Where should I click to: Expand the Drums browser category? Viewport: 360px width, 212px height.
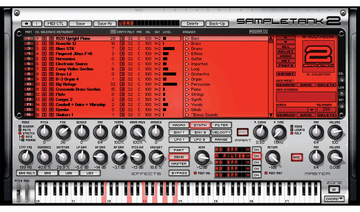coord(187,48)
